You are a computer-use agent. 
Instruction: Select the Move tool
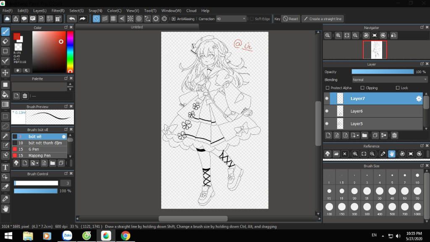pyautogui.click(x=5, y=73)
